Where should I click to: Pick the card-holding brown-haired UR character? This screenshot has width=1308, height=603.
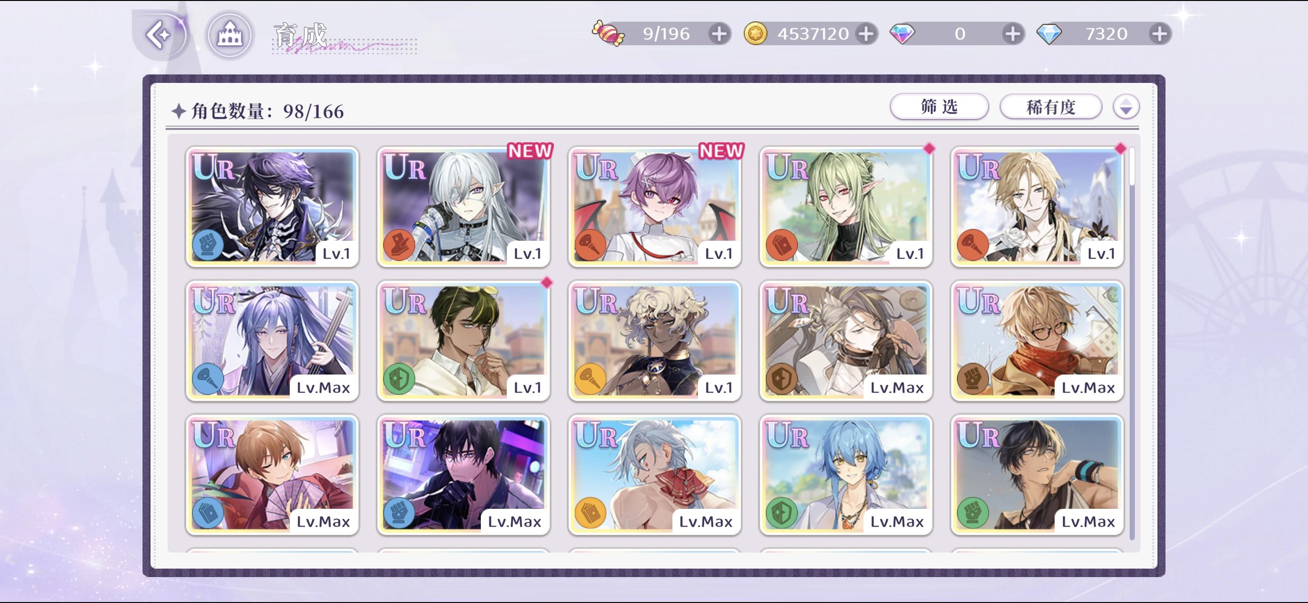(x=272, y=475)
